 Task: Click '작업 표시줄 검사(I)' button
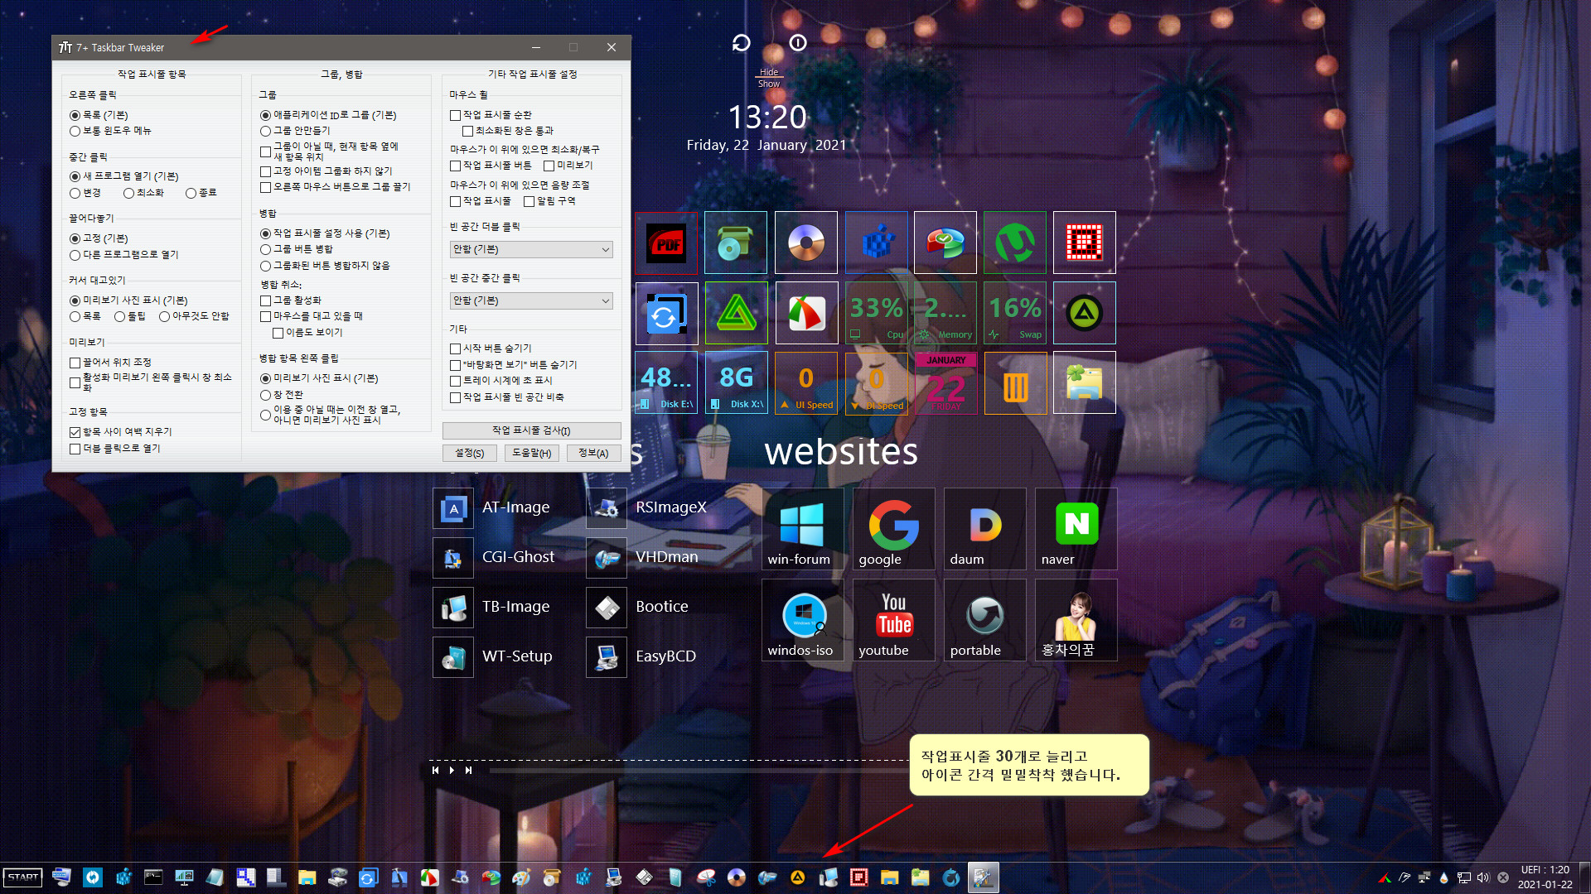click(x=531, y=430)
